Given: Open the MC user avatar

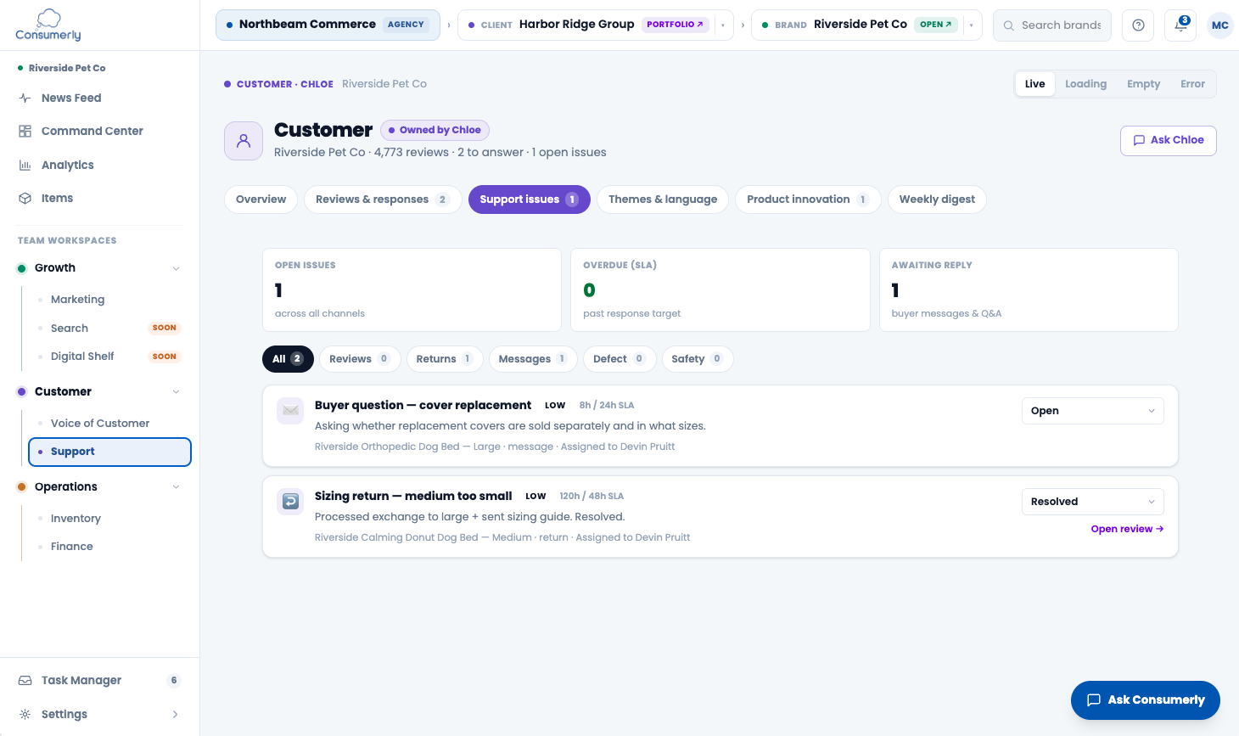Looking at the screenshot, I should [1220, 25].
